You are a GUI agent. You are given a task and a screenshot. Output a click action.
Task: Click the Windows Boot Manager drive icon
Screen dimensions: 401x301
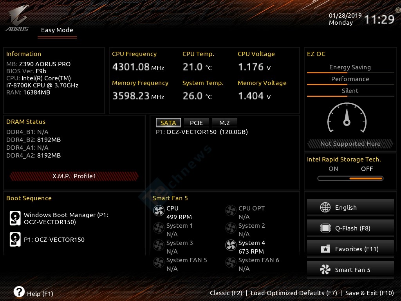15,218
